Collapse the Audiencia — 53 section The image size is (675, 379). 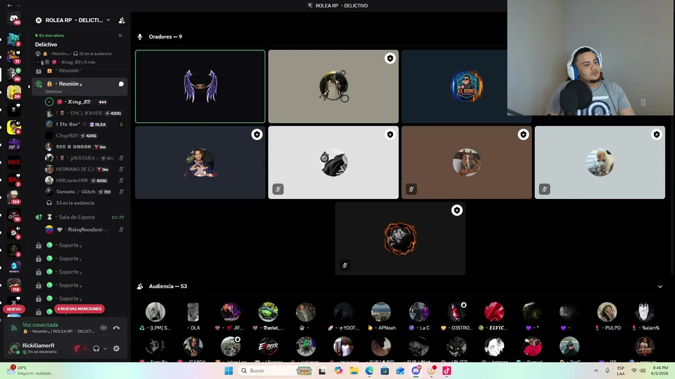660,286
